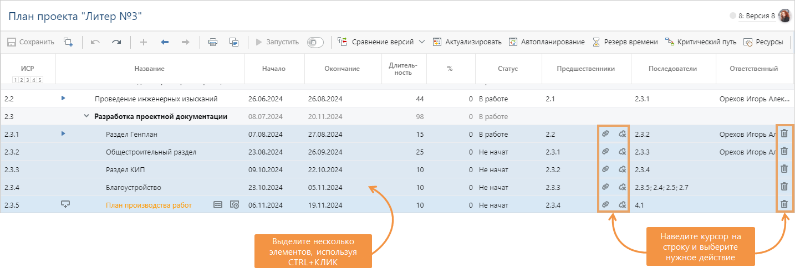Viewport: 795px width, 273px height.
Task: Remove links in Благоустройство row
Action: (623, 187)
